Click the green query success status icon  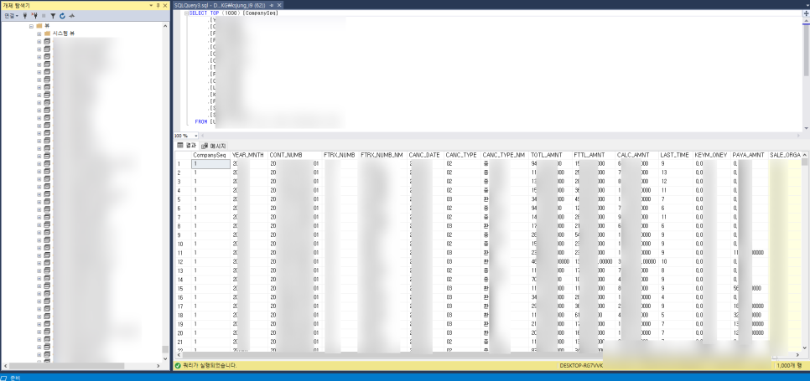pyautogui.click(x=179, y=366)
